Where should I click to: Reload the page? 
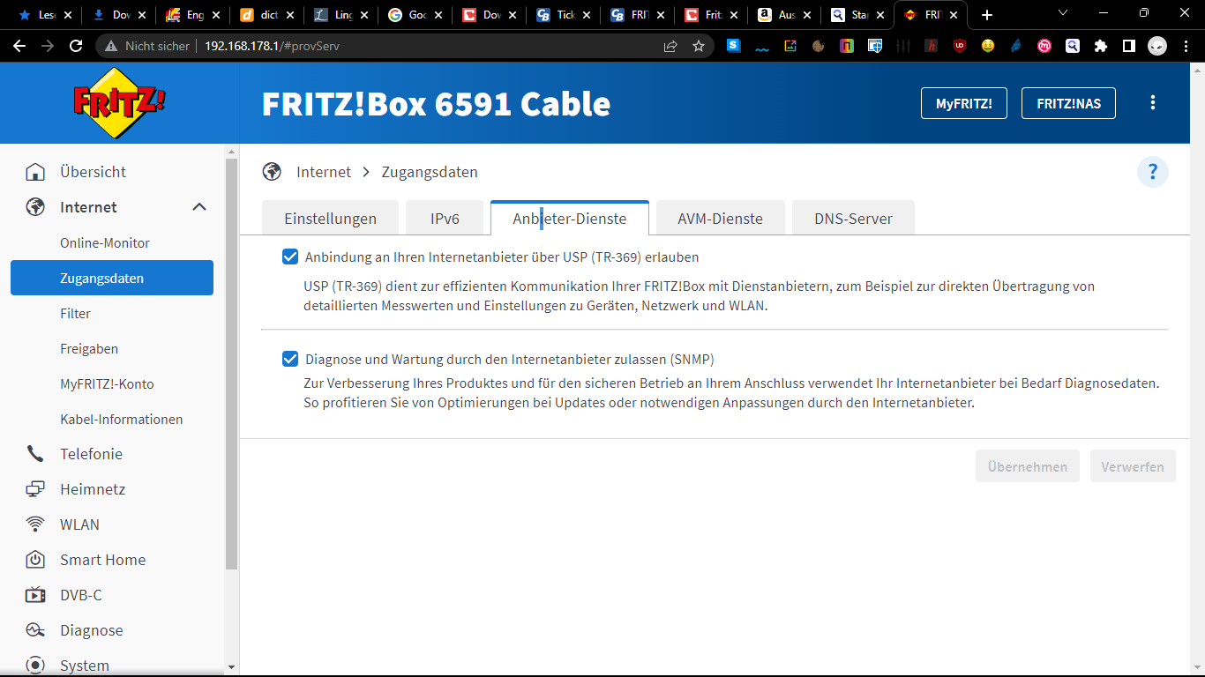[76, 46]
